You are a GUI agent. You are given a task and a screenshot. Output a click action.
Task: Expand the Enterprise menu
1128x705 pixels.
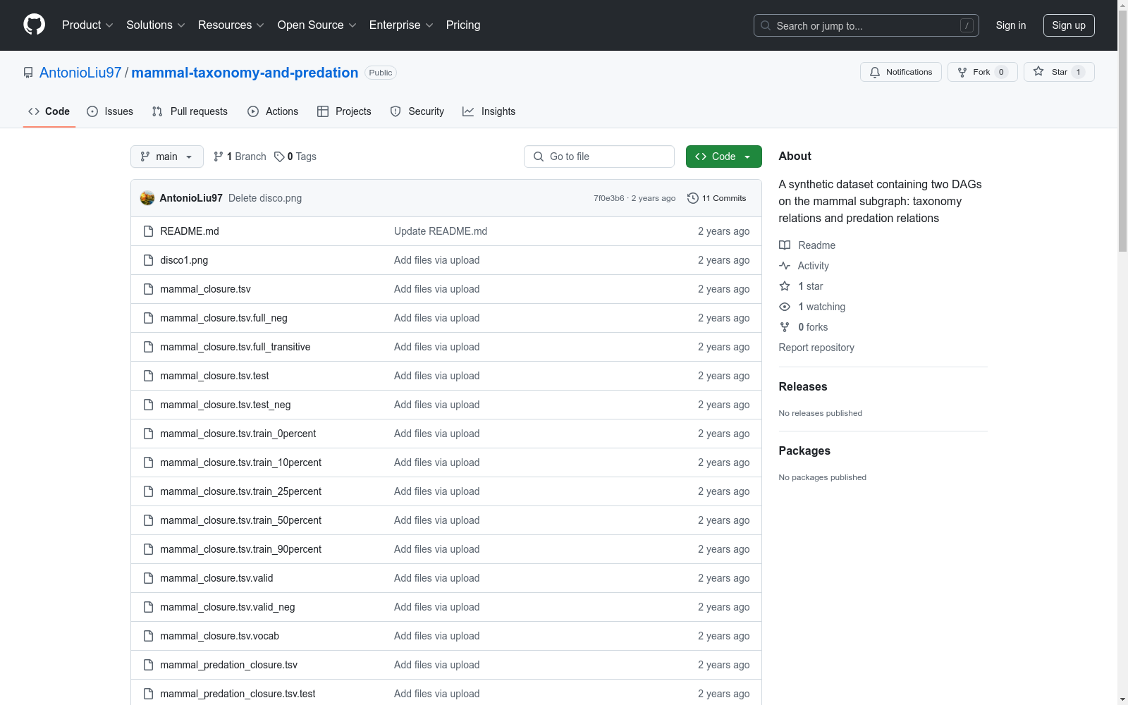click(401, 25)
